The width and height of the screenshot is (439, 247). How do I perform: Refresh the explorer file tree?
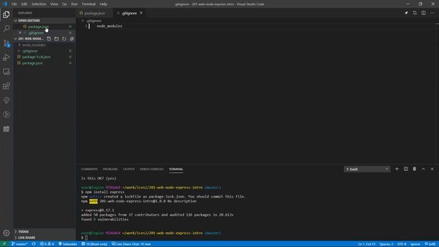pyautogui.click(x=64, y=38)
